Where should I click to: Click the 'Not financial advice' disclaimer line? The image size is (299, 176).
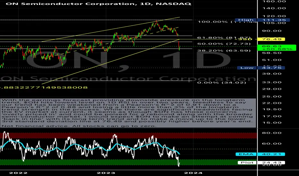79,126
